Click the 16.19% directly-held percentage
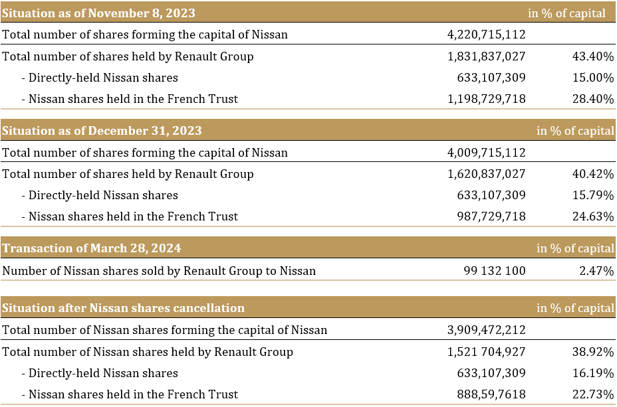617x407 pixels. coord(592,373)
